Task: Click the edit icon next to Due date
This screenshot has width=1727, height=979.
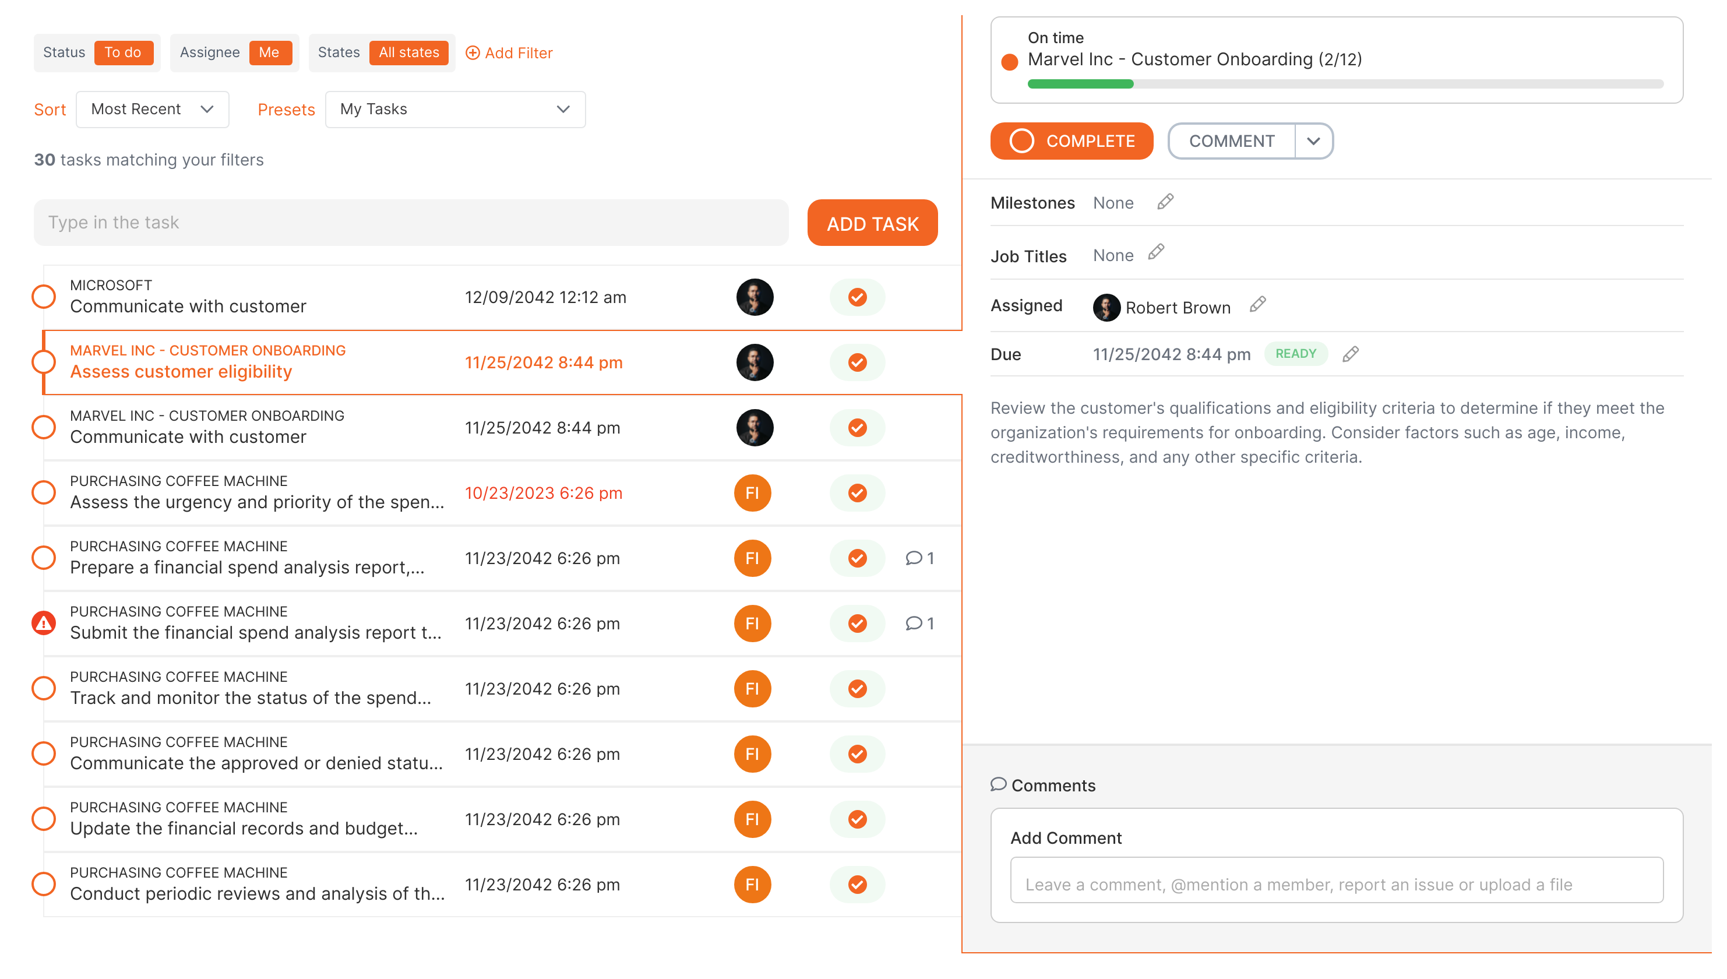Action: click(x=1351, y=354)
